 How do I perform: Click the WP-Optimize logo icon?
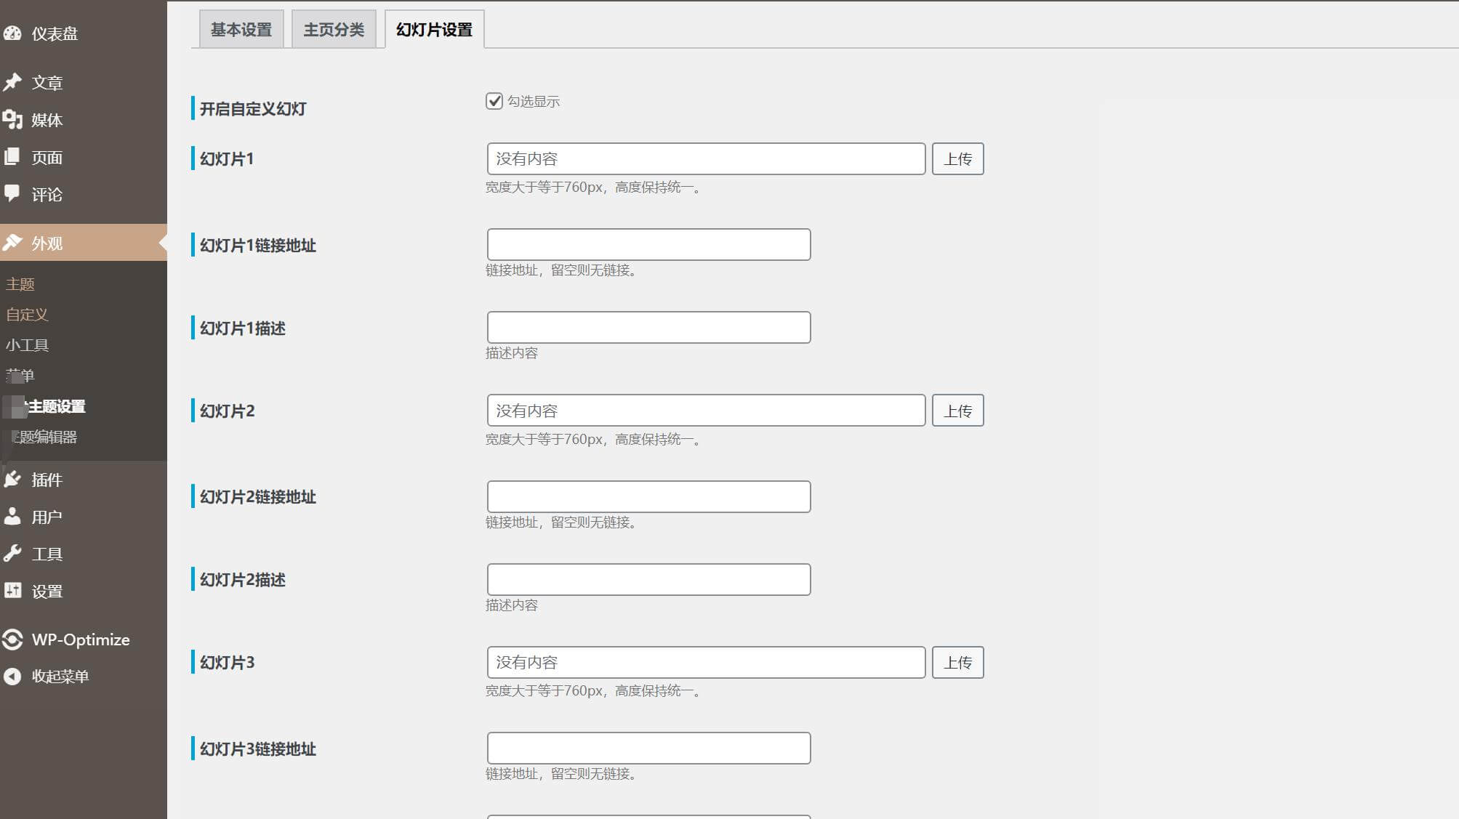click(x=12, y=640)
